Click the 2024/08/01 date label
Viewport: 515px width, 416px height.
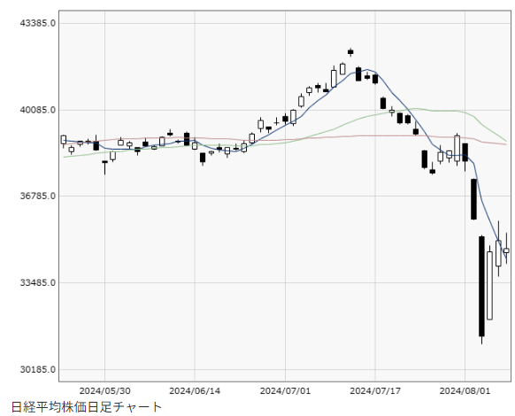465,391
